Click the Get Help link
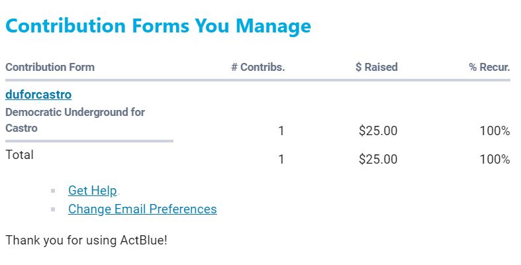This screenshot has width=521, height=265. (92, 191)
